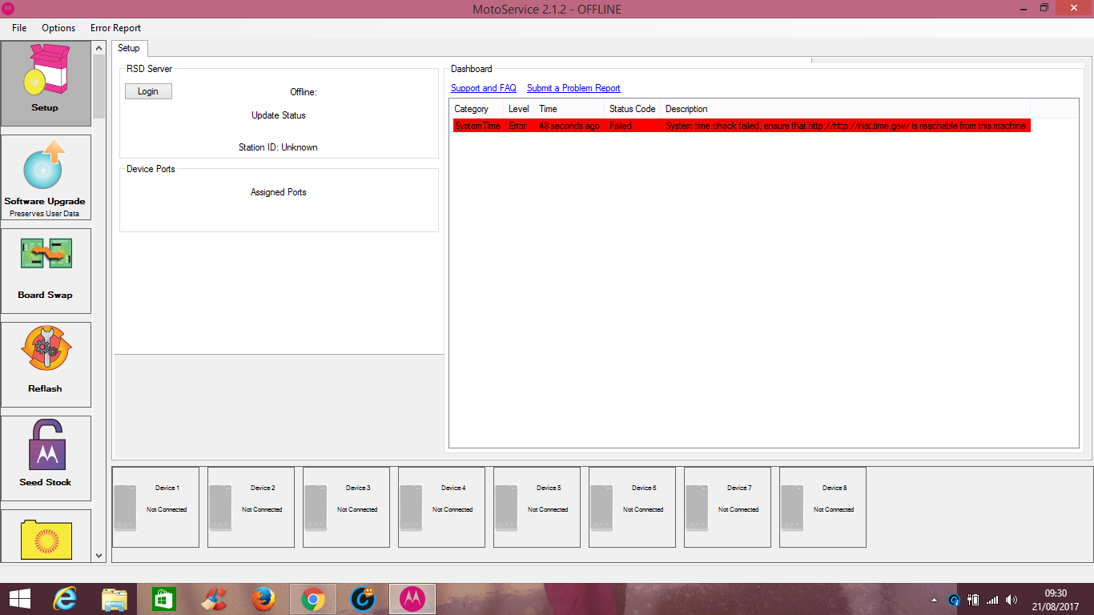1094x615 pixels.
Task: Select the Device 6 slot
Action: [632, 508]
